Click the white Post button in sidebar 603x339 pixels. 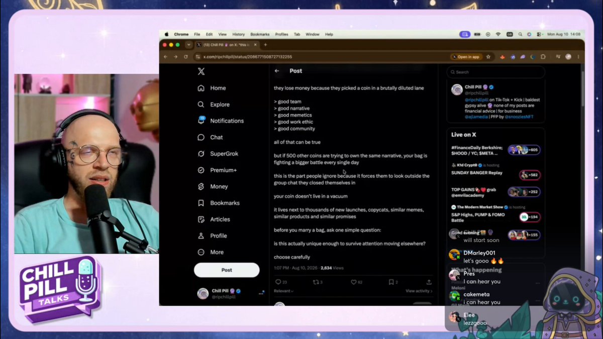[x=227, y=270]
